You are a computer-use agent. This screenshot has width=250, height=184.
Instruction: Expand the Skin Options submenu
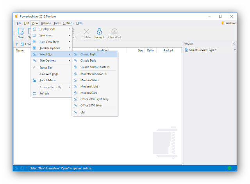pyautogui.click(x=52, y=61)
